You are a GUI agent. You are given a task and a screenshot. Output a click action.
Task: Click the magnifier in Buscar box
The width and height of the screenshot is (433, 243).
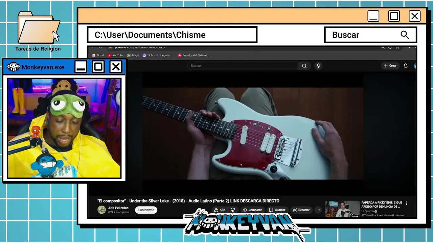405,35
